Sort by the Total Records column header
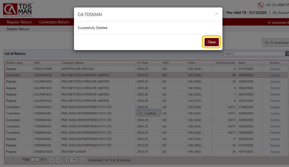 pos(225,63)
